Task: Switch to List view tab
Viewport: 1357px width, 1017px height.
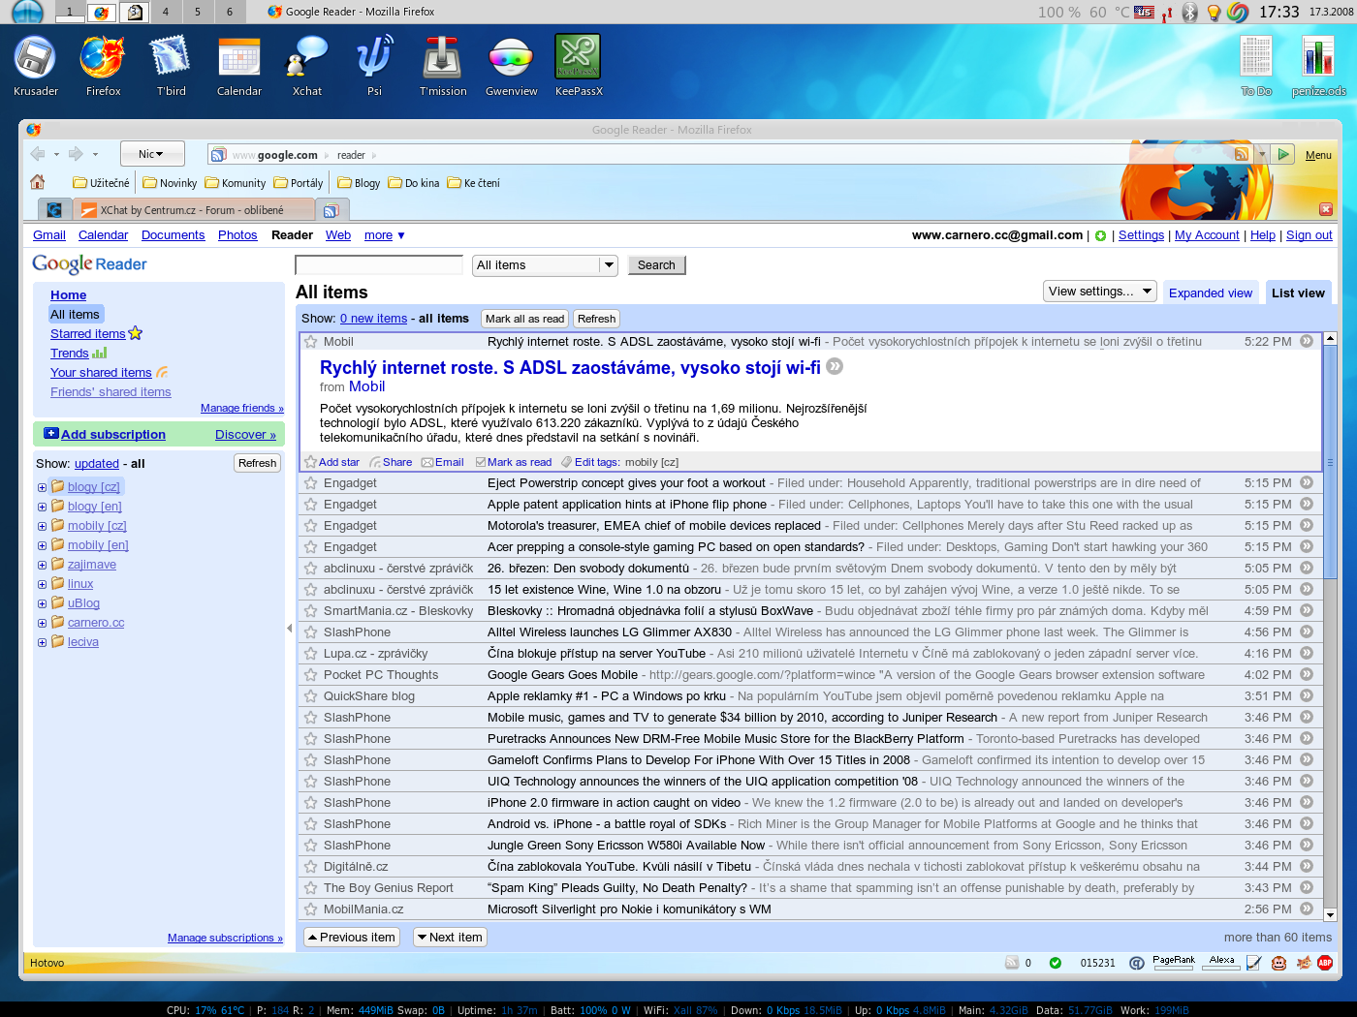Action: pyautogui.click(x=1298, y=293)
